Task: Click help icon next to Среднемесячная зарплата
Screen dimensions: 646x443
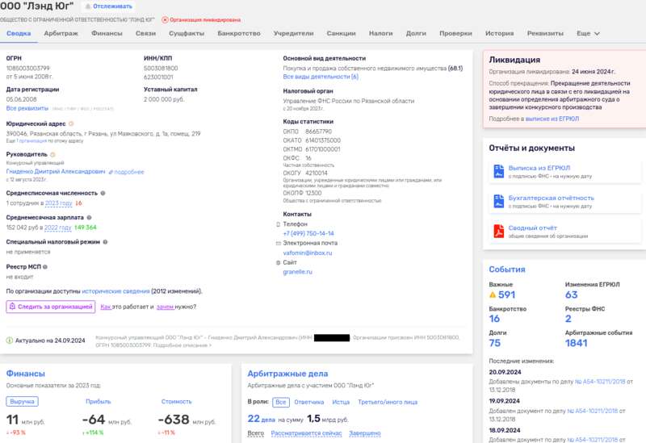Action: tap(89, 217)
